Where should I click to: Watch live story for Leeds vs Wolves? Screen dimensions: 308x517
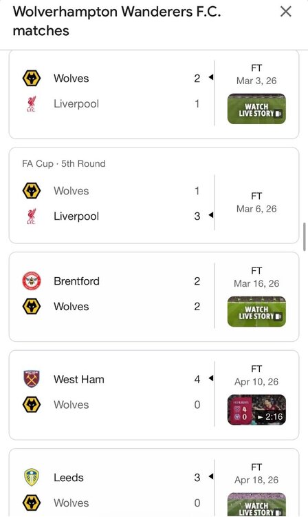(x=256, y=505)
